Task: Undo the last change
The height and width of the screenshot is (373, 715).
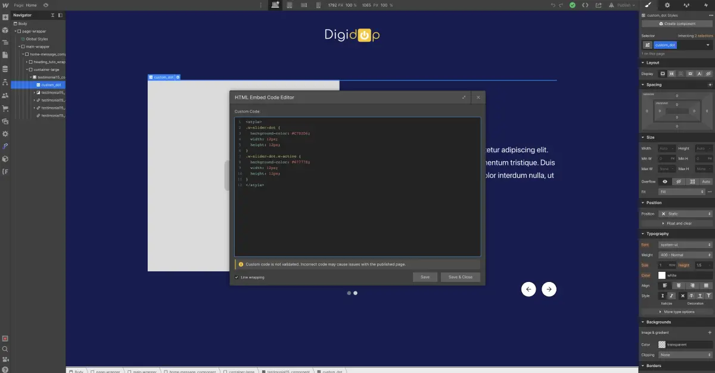Action: point(553,5)
